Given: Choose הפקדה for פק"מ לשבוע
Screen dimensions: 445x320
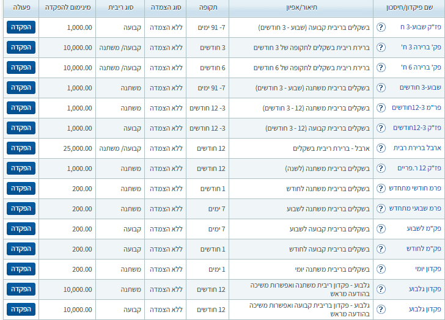Looking at the screenshot, I should [21, 228].
